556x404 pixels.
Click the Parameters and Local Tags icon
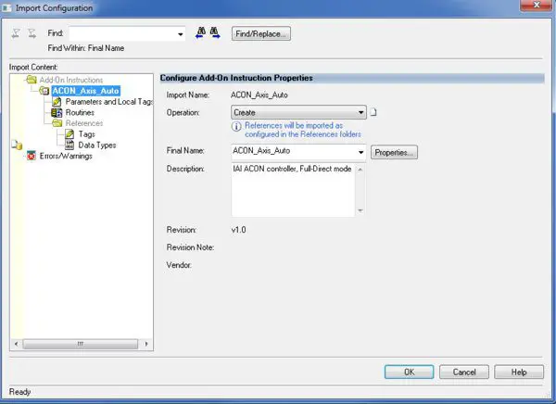(57, 101)
